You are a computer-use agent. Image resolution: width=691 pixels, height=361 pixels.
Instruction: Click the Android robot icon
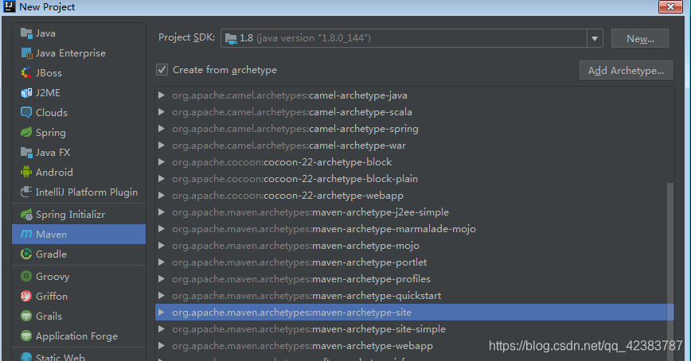tap(26, 172)
